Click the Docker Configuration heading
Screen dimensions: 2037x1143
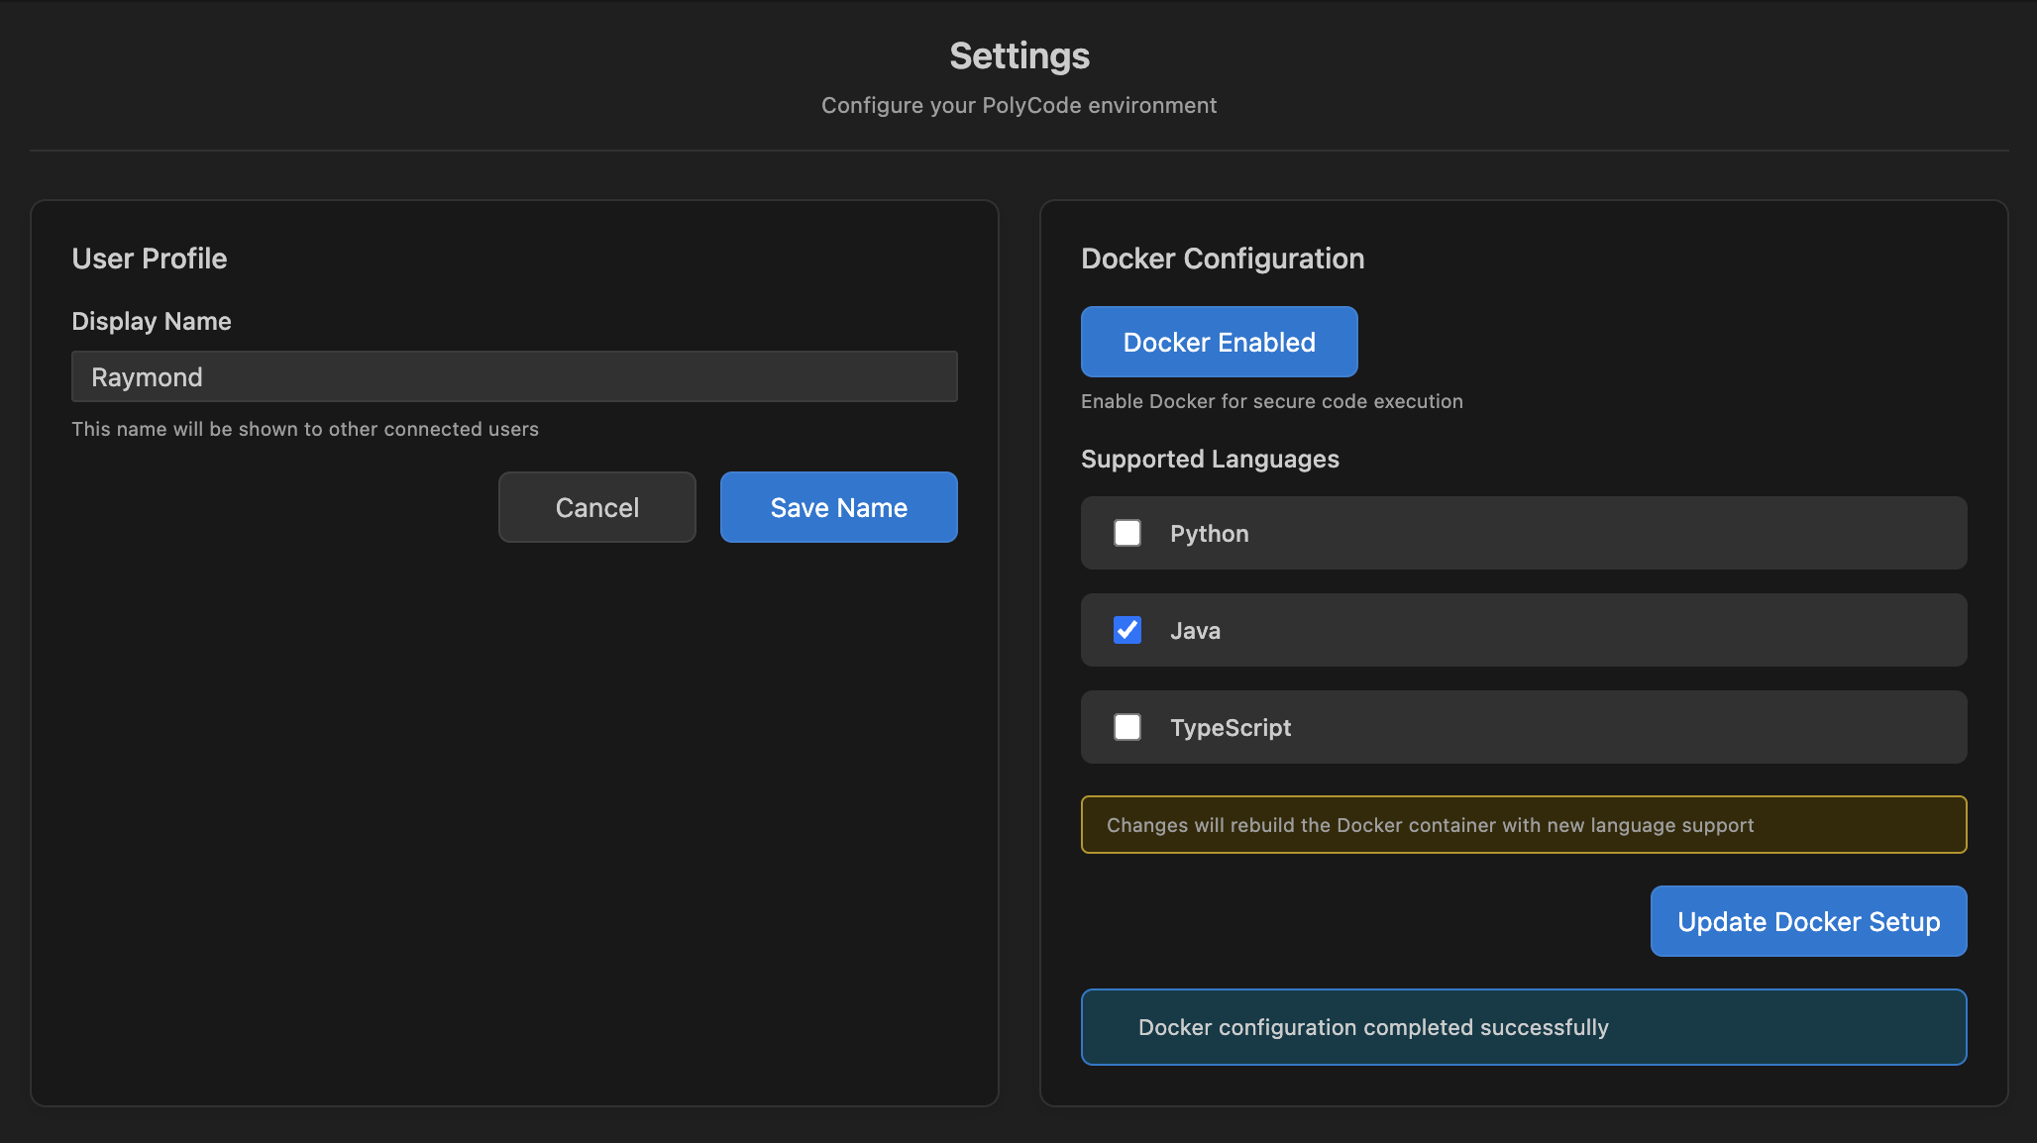pyautogui.click(x=1223, y=259)
